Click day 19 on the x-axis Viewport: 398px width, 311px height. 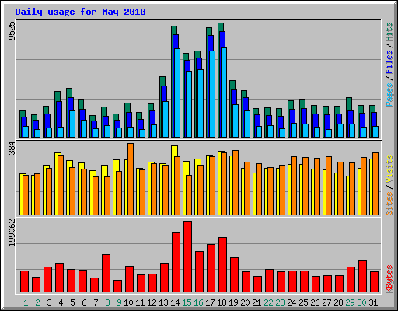233,302
